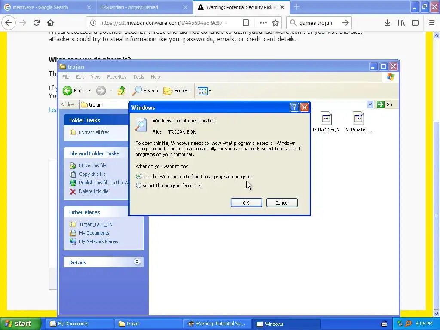This screenshot has width=440, height=330.
Task: Click the Go button beside the address bar
Action: [x=385, y=104]
